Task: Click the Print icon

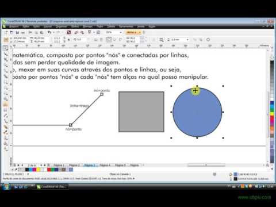Action: click(23, 33)
